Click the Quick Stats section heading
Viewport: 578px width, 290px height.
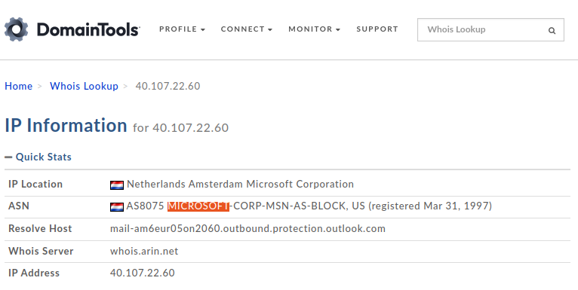point(44,157)
